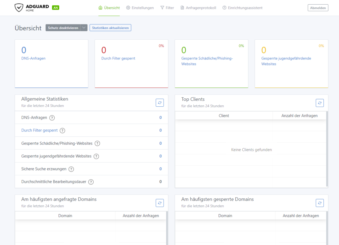Open Durch Filter gesperrt card link
339x245 pixels.
(118, 58)
